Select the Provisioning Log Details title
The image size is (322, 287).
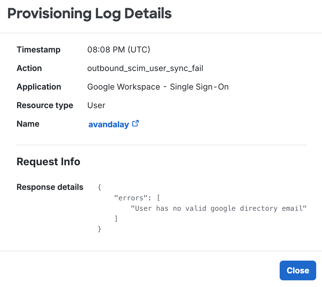point(90,13)
